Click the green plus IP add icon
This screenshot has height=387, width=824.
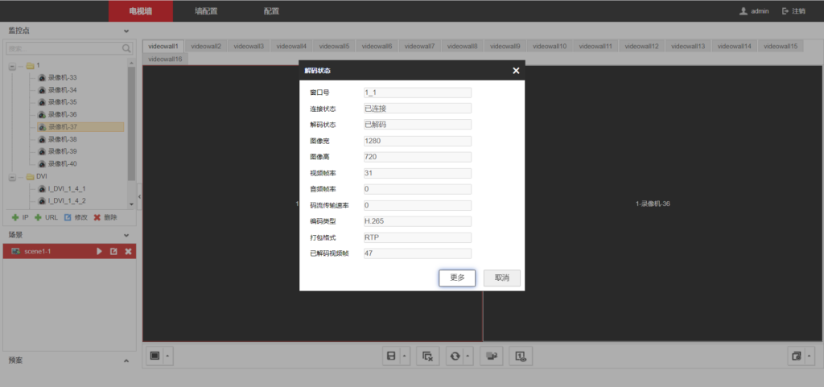coord(15,217)
